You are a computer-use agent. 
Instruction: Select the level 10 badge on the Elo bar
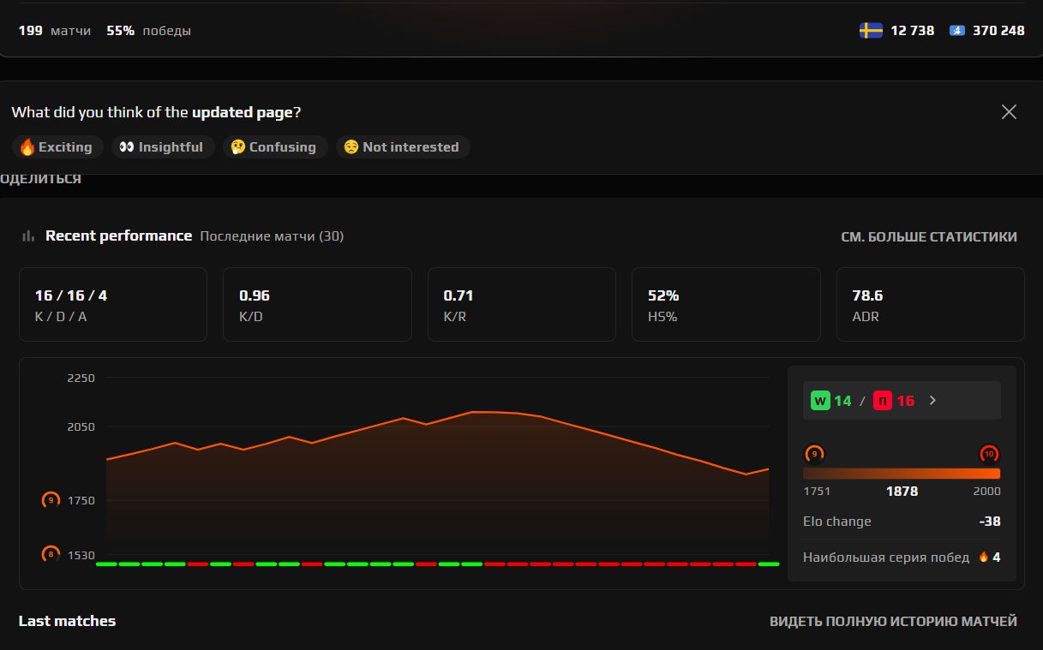point(989,454)
